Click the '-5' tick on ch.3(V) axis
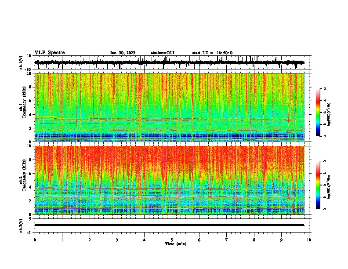Image resolution: width=348 pixels, height=269 pixels. click(x=29, y=233)
